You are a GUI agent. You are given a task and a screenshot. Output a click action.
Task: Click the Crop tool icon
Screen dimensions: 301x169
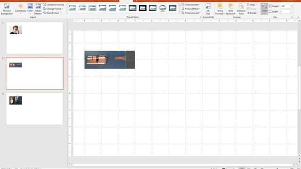[x=264, y=6]
